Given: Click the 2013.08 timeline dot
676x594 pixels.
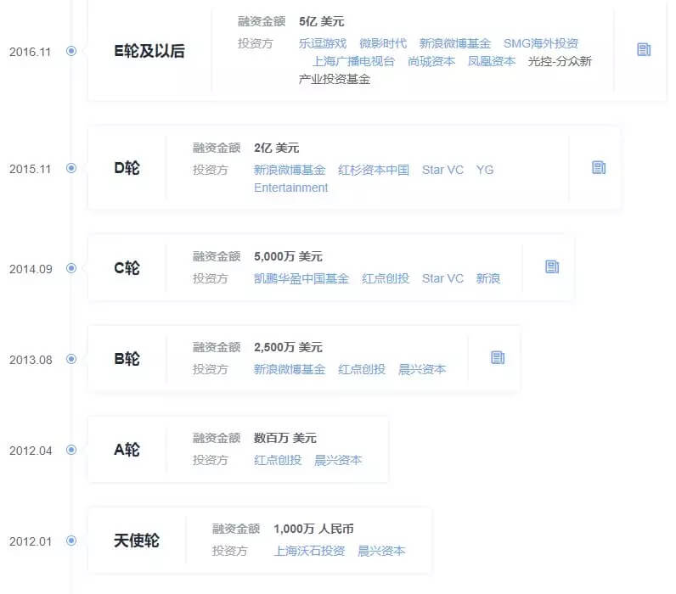Looking at the screenshot, I should (71, 359).
